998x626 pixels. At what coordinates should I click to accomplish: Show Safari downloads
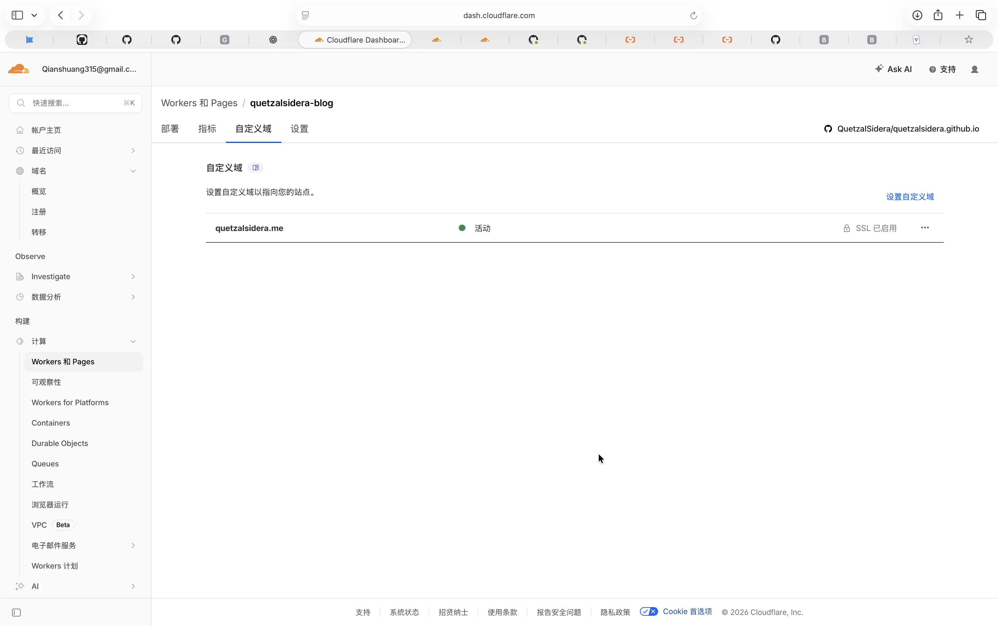coord(917,15)
